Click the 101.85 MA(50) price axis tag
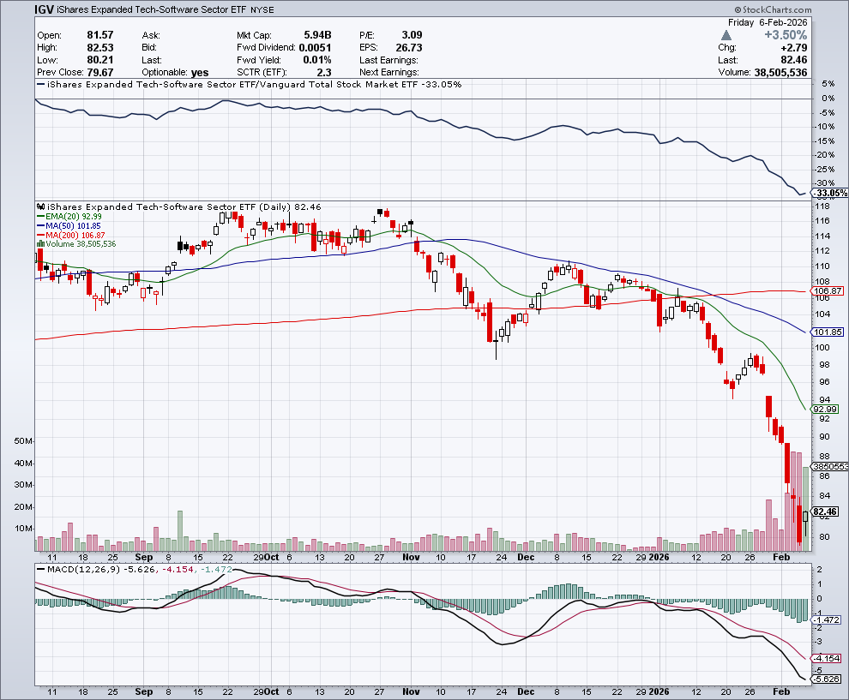The image size is (849, 700). click(828, 332)
